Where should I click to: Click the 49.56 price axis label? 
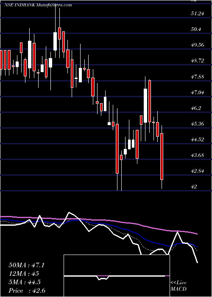(x=198, y=45)
